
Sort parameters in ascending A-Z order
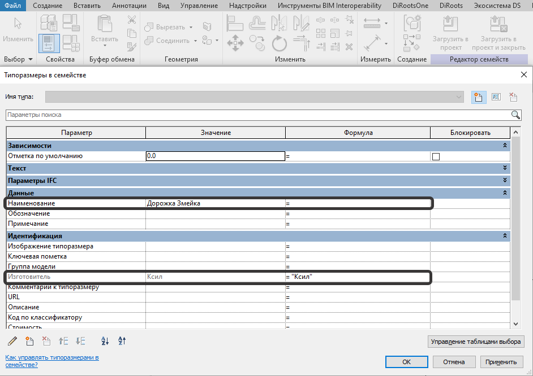[x=105, y=341]
